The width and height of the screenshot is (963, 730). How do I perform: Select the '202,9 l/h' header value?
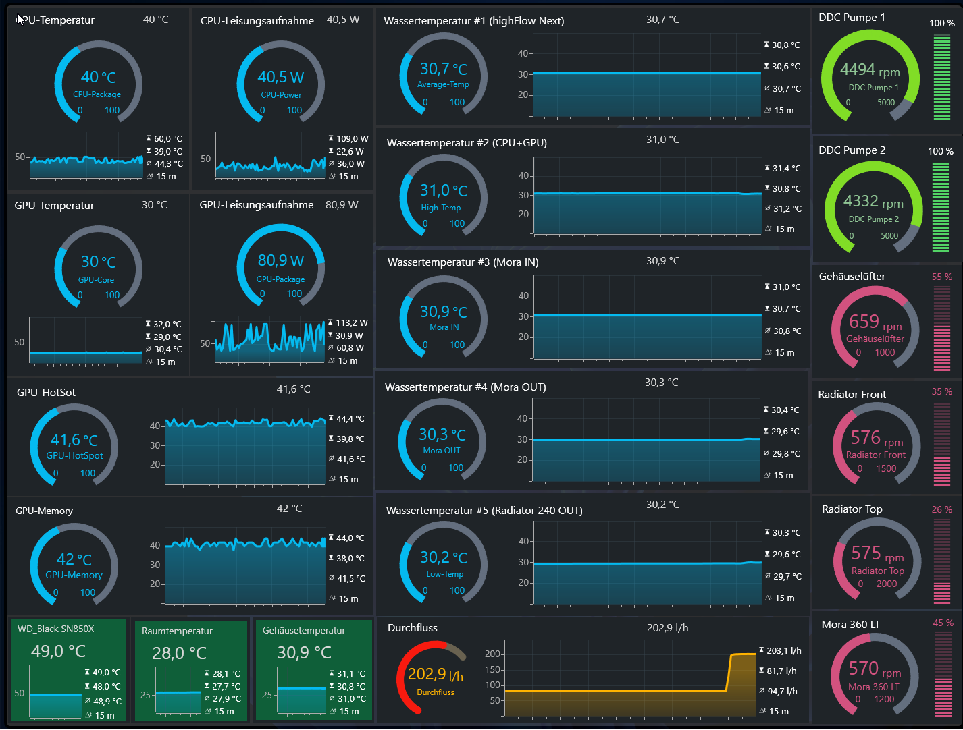click(x=668, y=628)
